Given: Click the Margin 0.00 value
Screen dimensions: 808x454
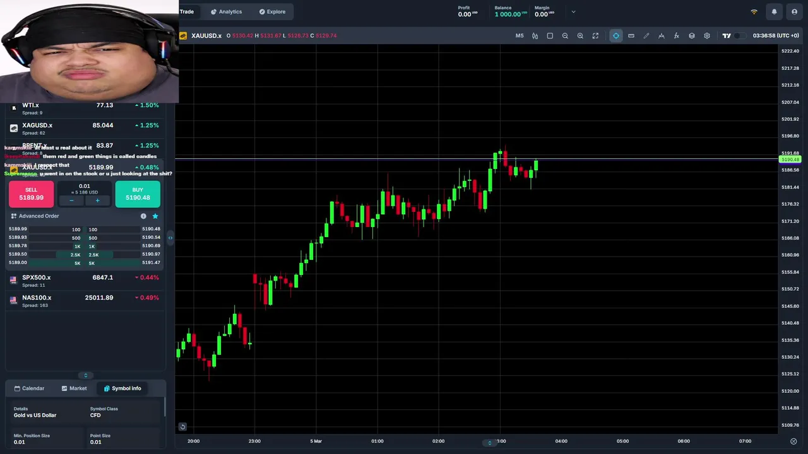Looking at the screenshot, I should (544, 15).
